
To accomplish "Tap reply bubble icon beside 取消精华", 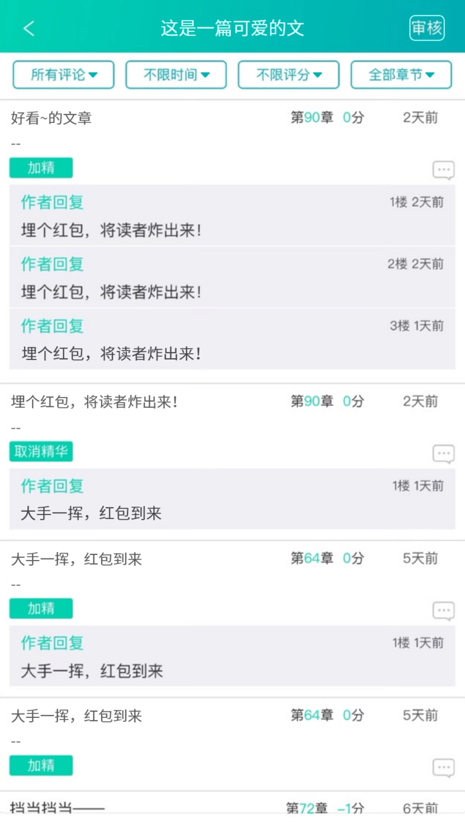I will tap(443, 454).
